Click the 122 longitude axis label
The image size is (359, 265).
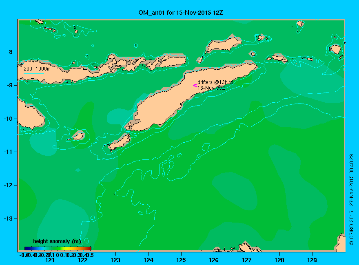point(83,260)
